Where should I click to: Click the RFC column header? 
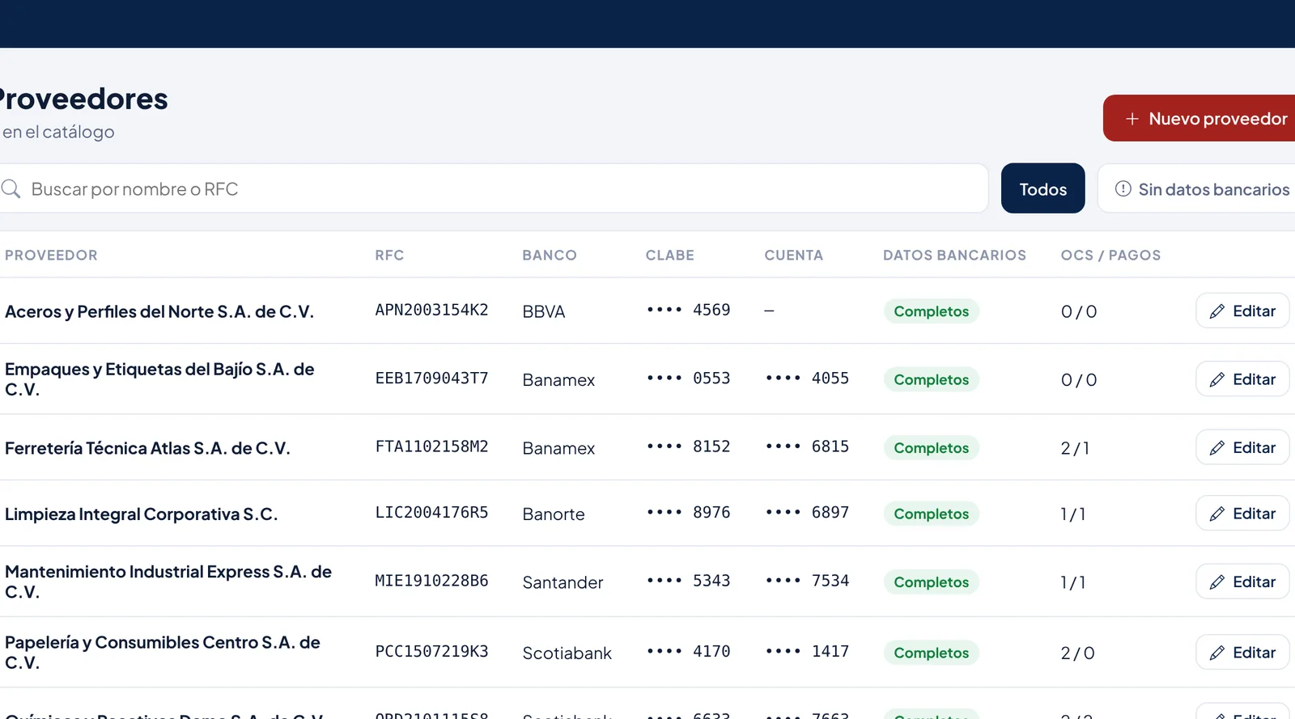[x=389, y=255]
